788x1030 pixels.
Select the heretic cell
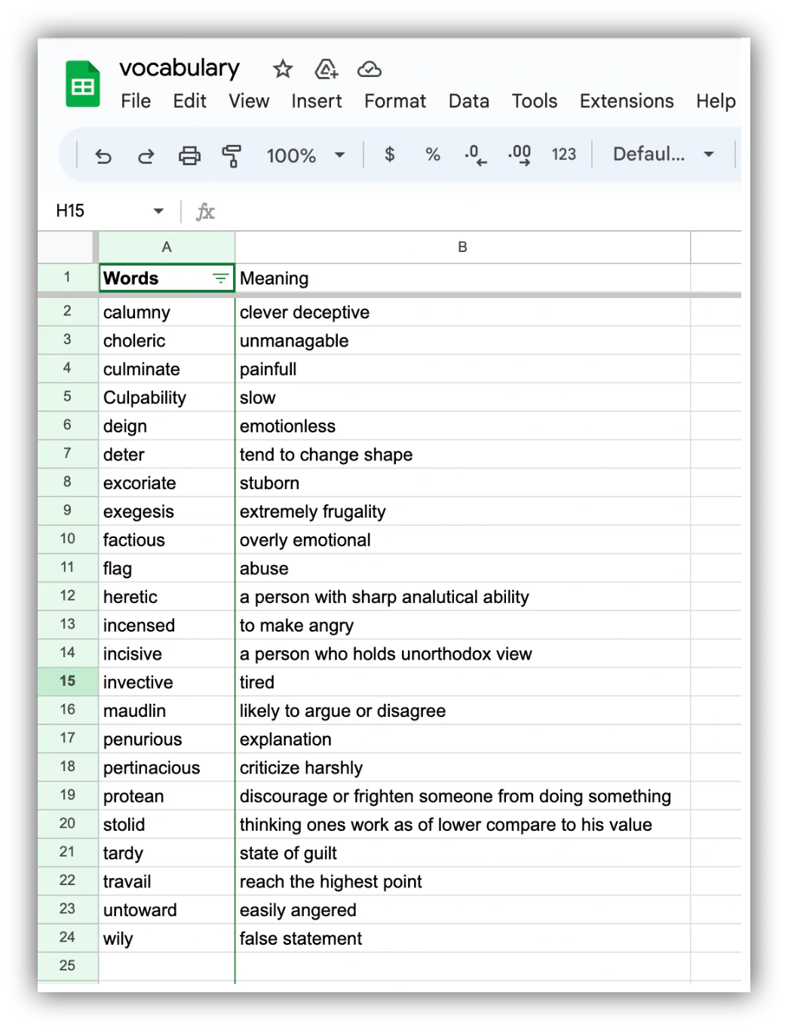click(167, 597)
